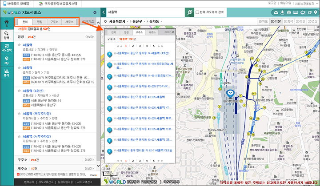Viewport: 320px width, 186px height.
Task: Toggle favorite star for 서울역 (서부주차장) result
Action: click(x=19, y=136)
